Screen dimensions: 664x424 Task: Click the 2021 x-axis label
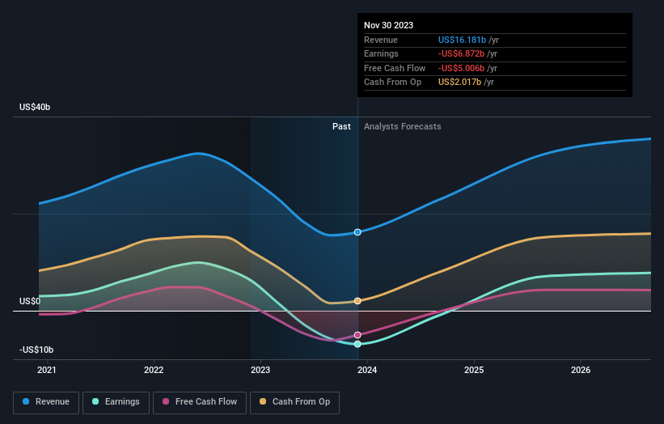tap(47, 370)
